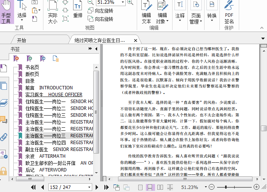Viewport: 267px width, 192px height.
Task: Open the attachments paperclip panel
Action: [4, 137]
